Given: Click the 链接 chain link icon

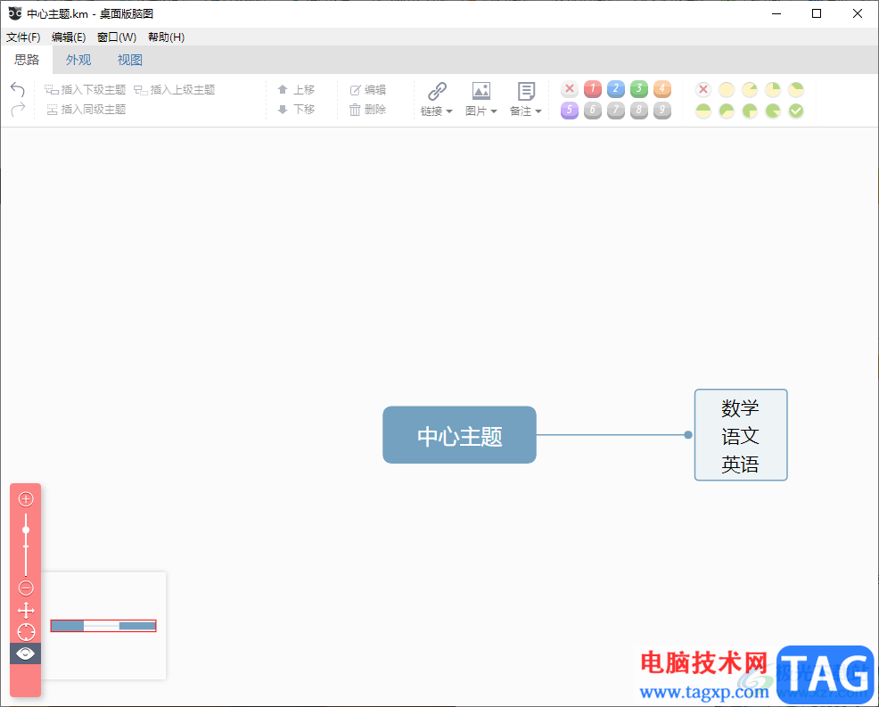Looking at the screenshot, I should point(437,91).
